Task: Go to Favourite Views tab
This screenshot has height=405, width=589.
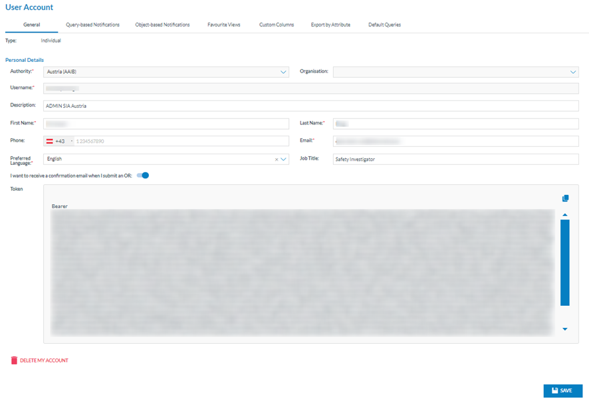Action: [x=224, y=25]
